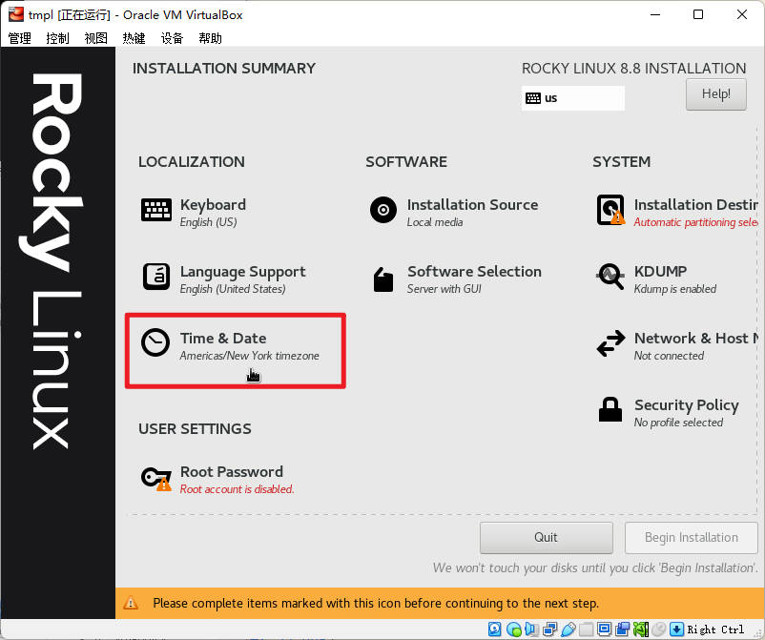This screenshot has height=640, width=765.
Task: Click the green CPU status bar icon
Action: click(641, 630)
